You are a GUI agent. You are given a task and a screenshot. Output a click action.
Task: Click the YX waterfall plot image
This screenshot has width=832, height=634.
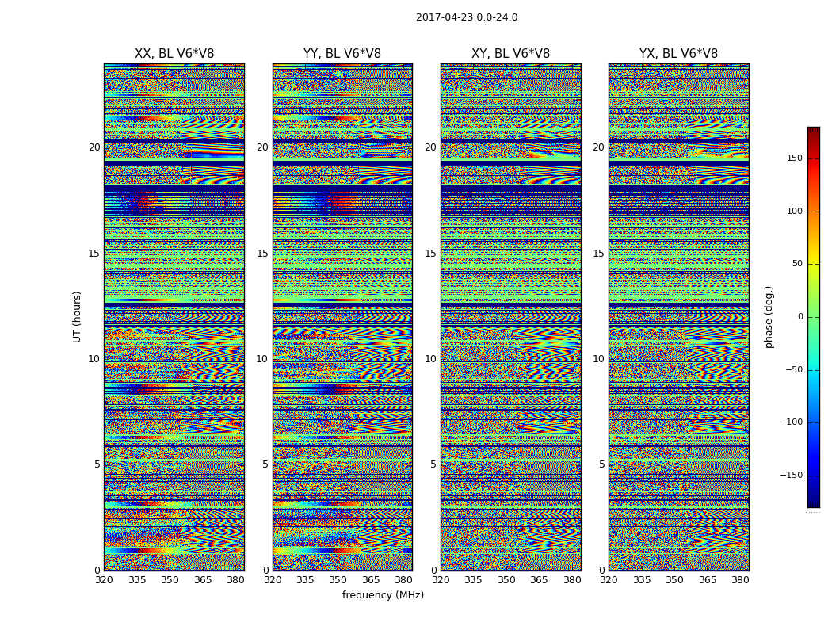[678, 317]
